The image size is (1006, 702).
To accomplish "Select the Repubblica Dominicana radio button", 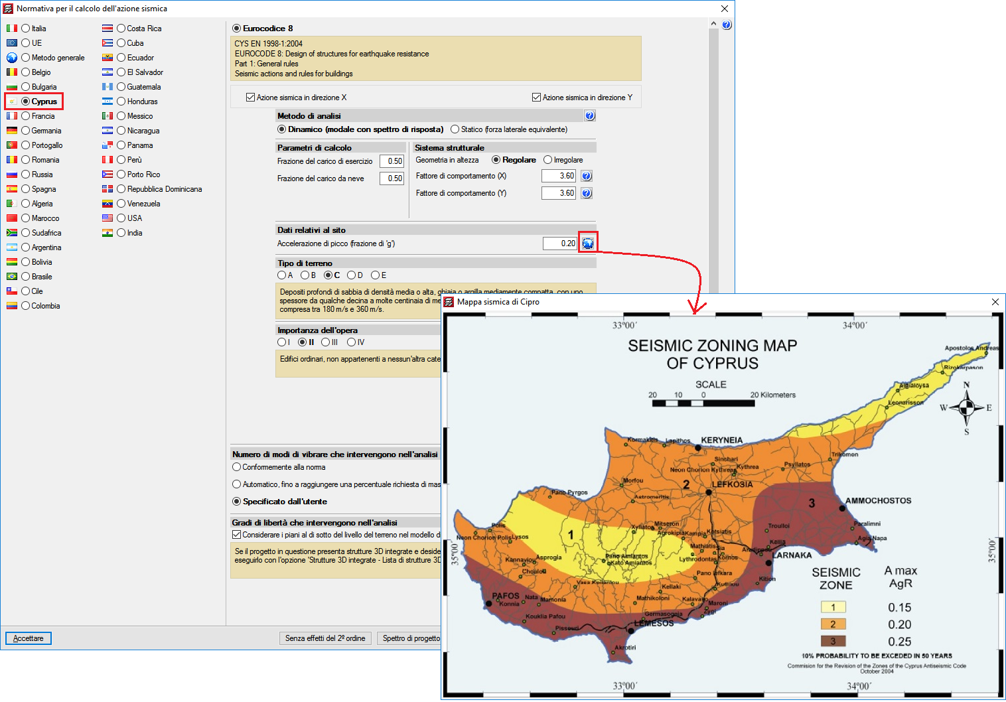I will pos(121,189).
